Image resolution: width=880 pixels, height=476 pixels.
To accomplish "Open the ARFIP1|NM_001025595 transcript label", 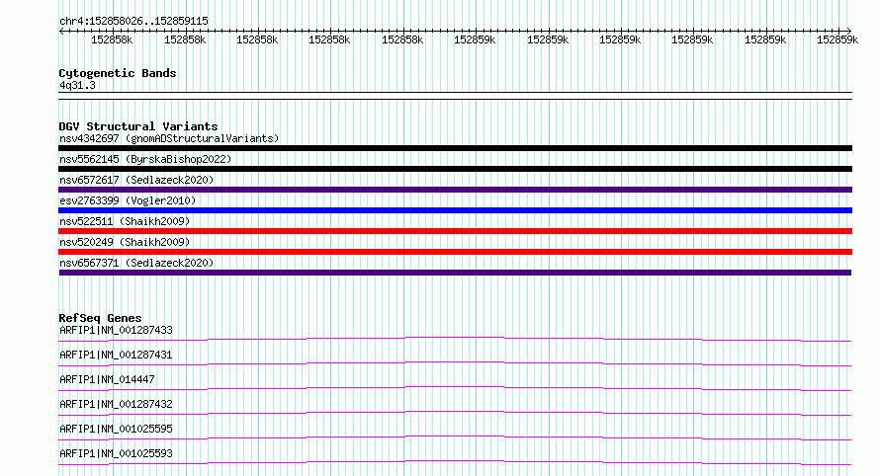I will [x=116, y=429].
